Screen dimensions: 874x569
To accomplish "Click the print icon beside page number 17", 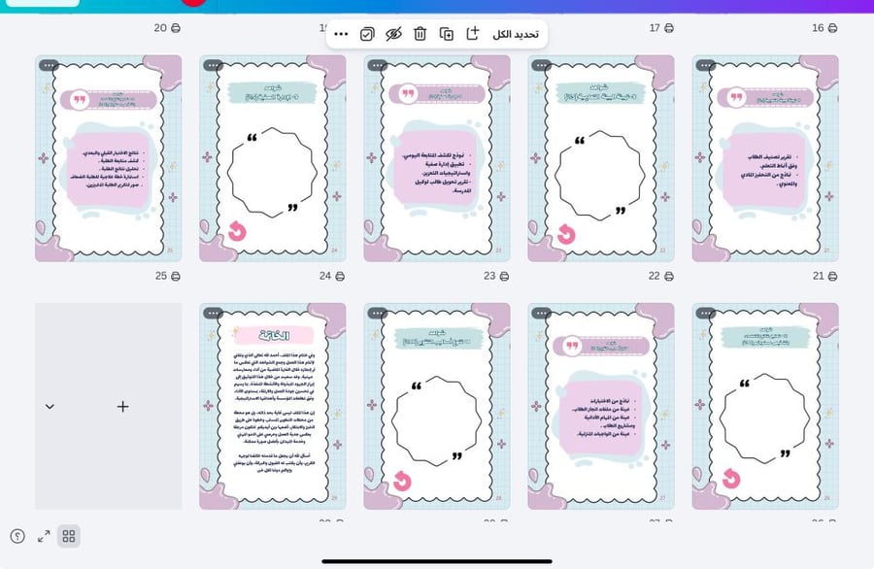I will coord(669,28).
